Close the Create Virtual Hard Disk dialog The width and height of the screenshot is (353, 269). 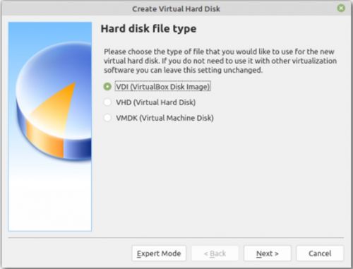point(341,8)
